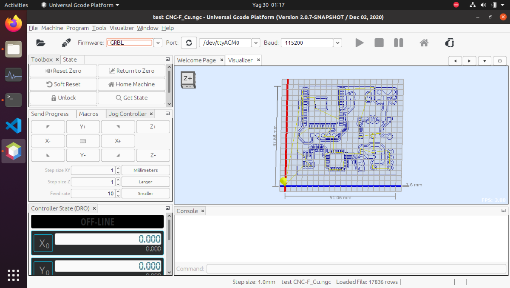Click the reset zero toolbar icon
The height and width of the screenshot is (288, 510).
(x=449, y=43)
